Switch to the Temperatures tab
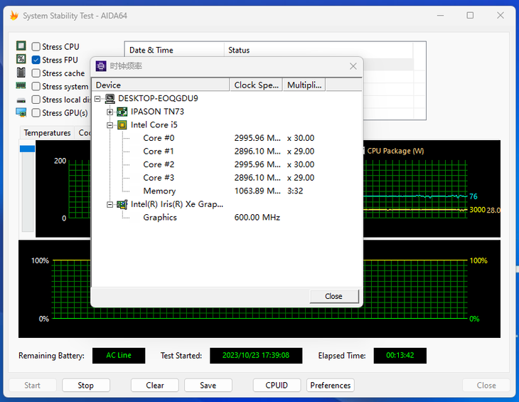 coord(48,133)
